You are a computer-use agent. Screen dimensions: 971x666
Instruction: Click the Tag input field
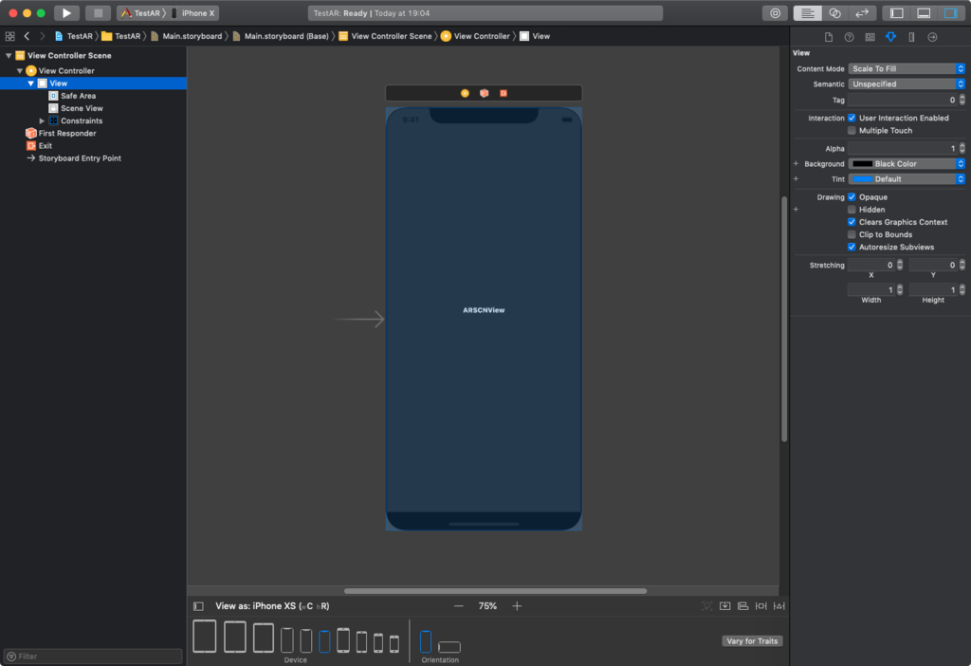(903, 100)
